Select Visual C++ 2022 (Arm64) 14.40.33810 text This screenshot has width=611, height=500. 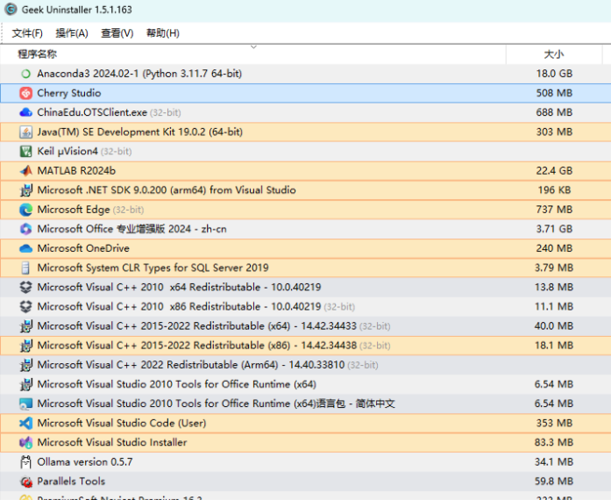pyautogui.click(x=191, y=366)
